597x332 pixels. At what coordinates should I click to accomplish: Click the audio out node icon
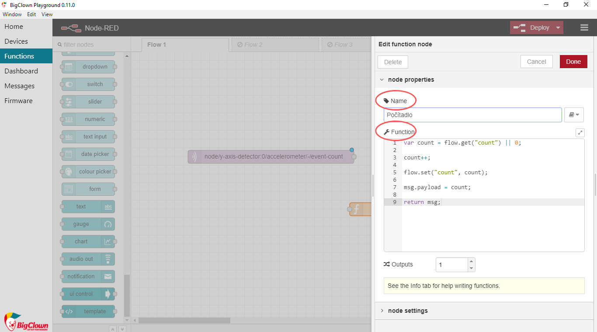[108, 259]
